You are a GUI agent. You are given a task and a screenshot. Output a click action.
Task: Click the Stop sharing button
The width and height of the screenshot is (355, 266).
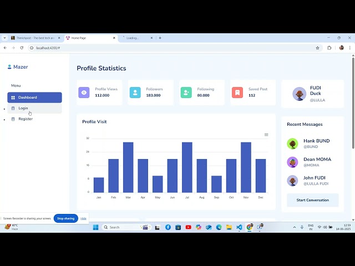[x=65, y=218]
